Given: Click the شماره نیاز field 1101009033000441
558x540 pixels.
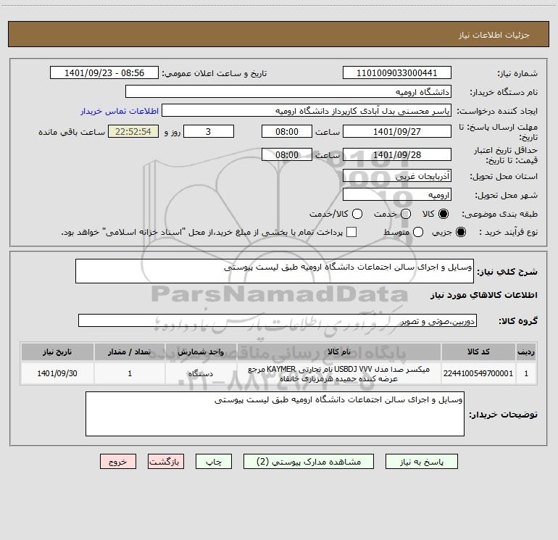Looking at the screenshot, I should pos(397,72).
